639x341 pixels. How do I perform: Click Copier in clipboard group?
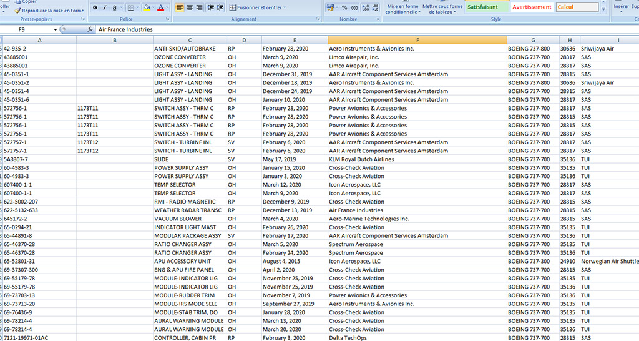(x=26, y=2)
